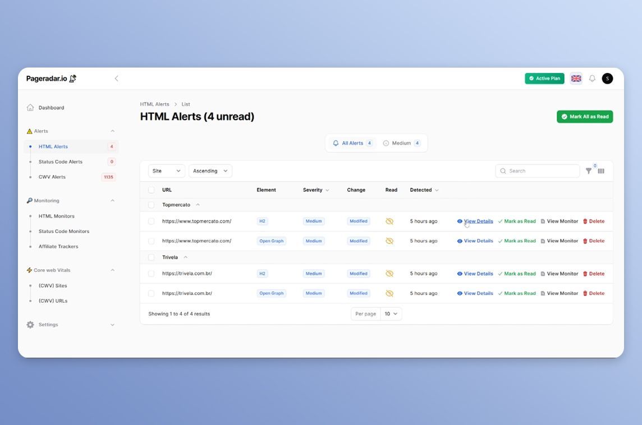Click the column layout icon beside the filter
642x425 pixels.
[x=601, y=170]
